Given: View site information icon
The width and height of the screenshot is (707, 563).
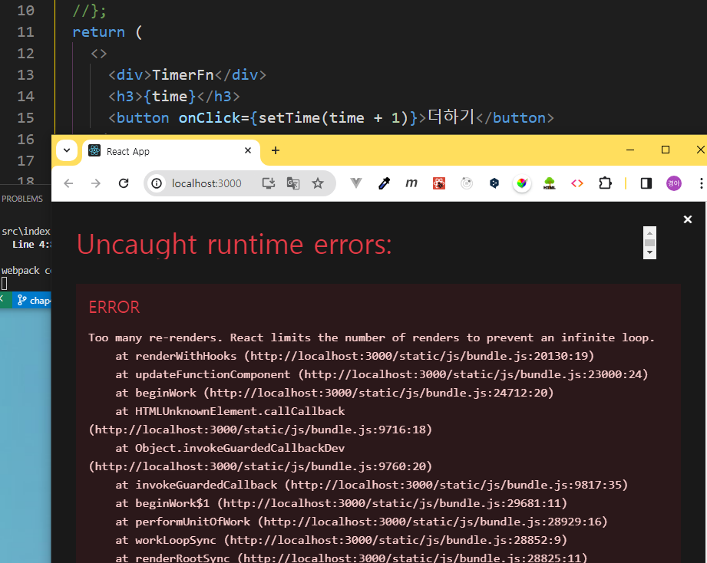Looking at the screenshot, I should click(x=157, y=183).
